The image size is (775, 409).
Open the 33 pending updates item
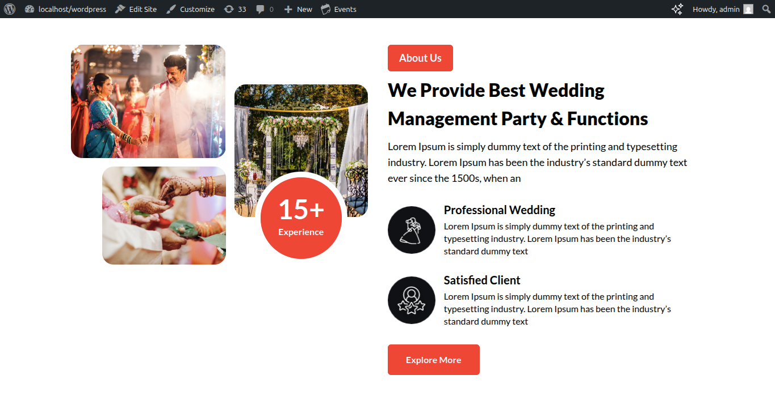235,9
